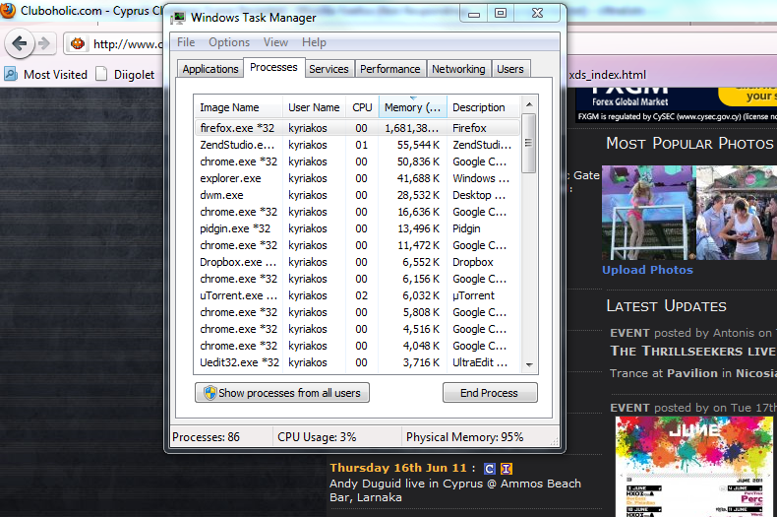Switch to the Performance tab
The image size is (777, 517).
tap(390, 69)
